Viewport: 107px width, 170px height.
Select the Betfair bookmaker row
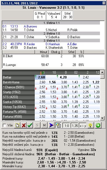(51, 77)
